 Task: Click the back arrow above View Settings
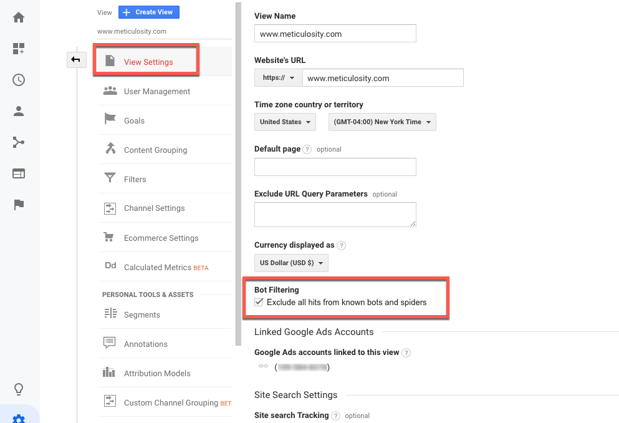point(76,60)
